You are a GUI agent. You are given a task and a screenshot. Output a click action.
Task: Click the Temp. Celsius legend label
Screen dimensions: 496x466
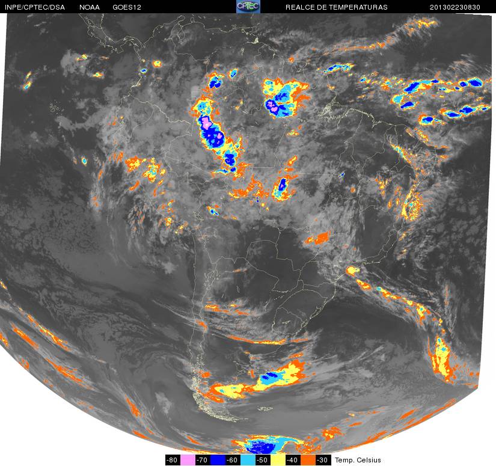(x=358, y=460)
